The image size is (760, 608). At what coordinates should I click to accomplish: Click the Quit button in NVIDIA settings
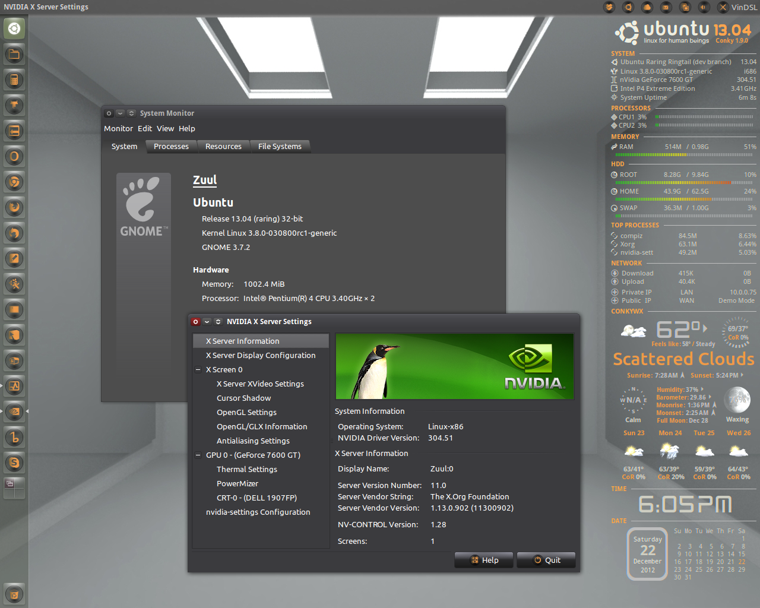546,560
